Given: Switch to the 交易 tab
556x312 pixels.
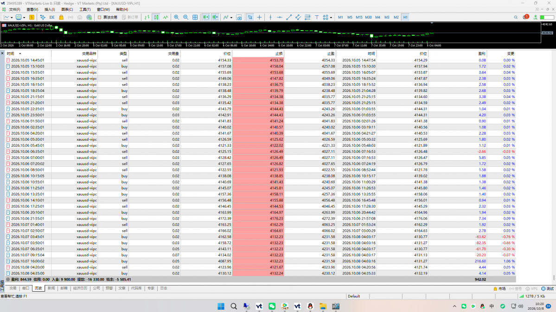Looking at the screenshot, I should [13, 288].
